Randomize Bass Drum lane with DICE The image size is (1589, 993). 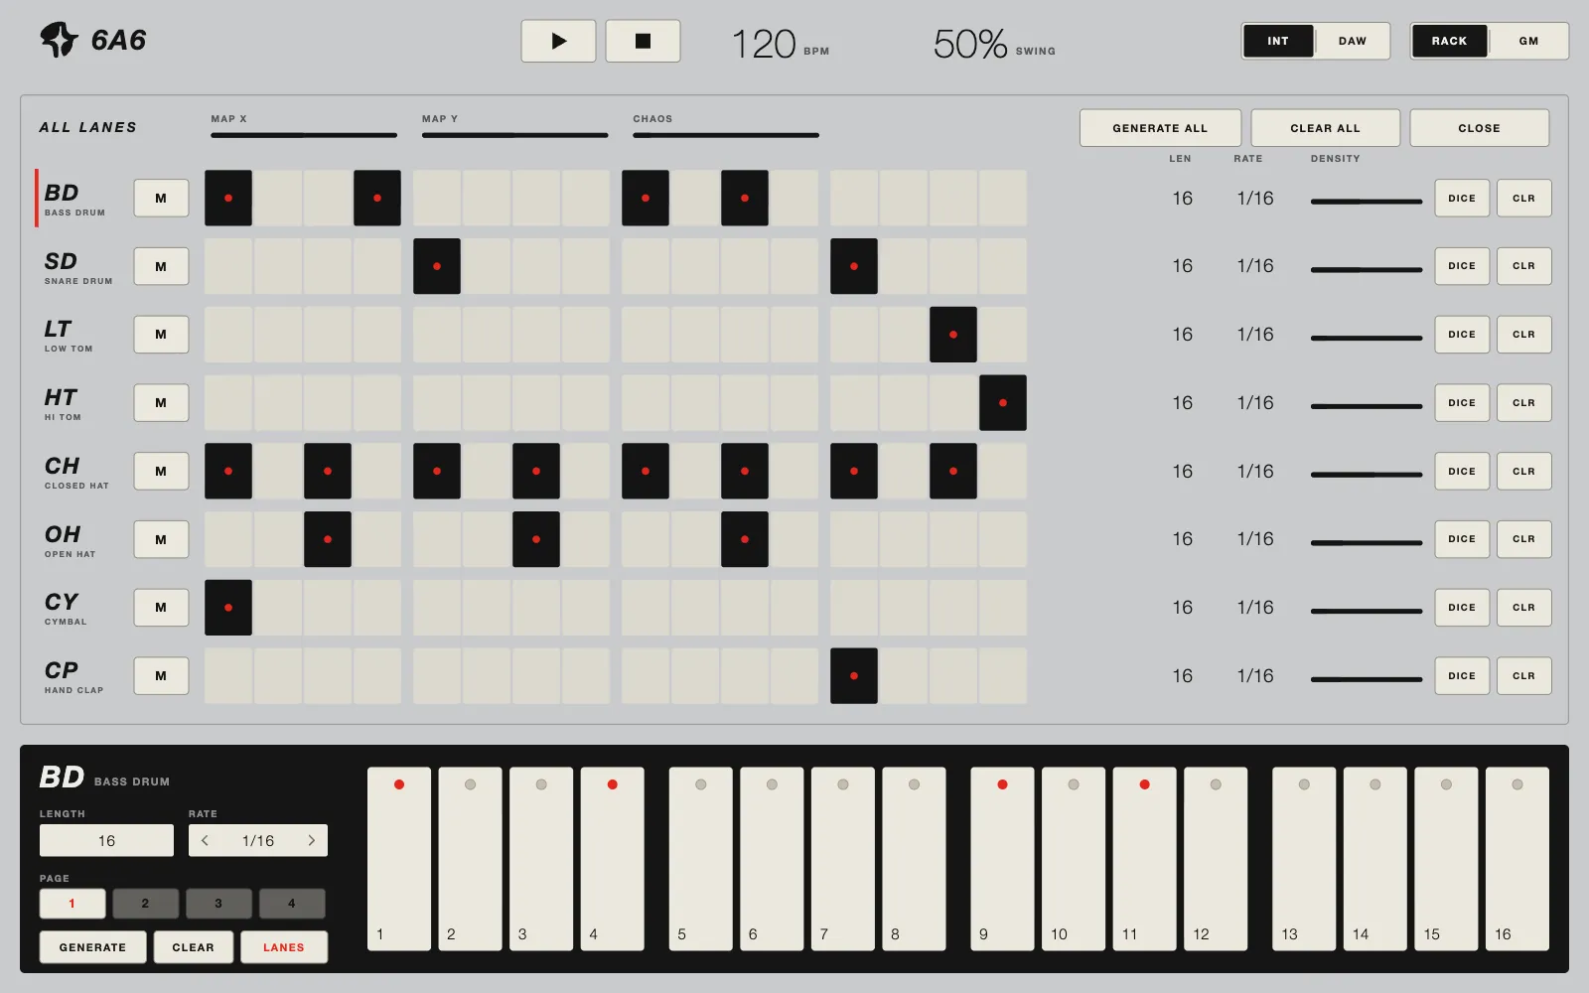click(1462, 198)
